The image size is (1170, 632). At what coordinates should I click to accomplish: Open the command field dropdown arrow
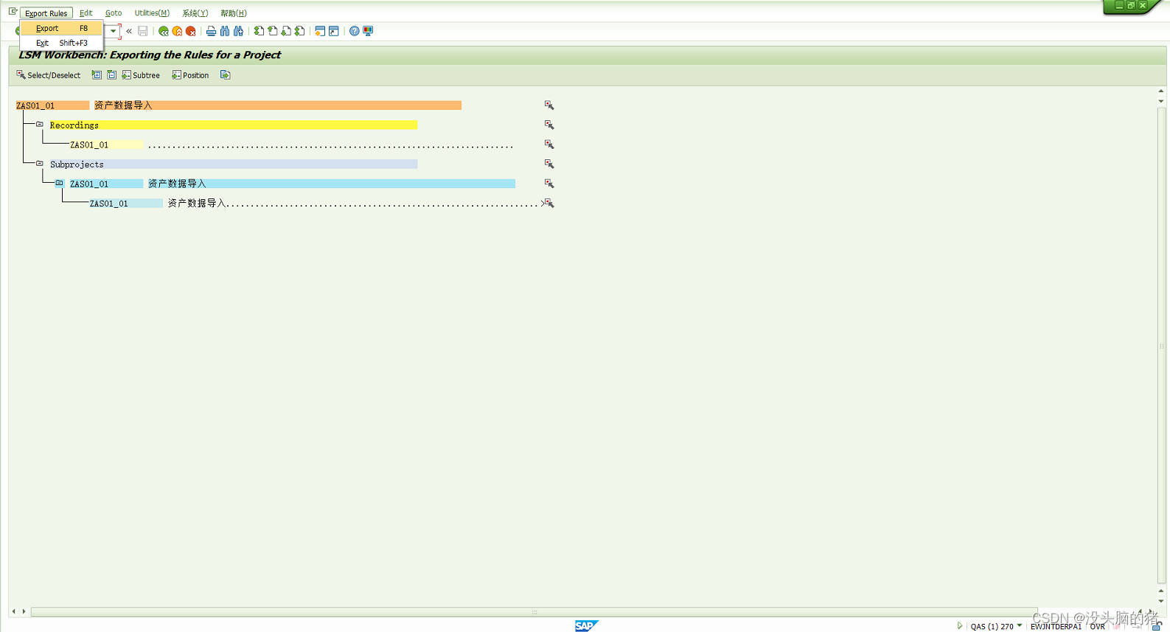point(113,31)
